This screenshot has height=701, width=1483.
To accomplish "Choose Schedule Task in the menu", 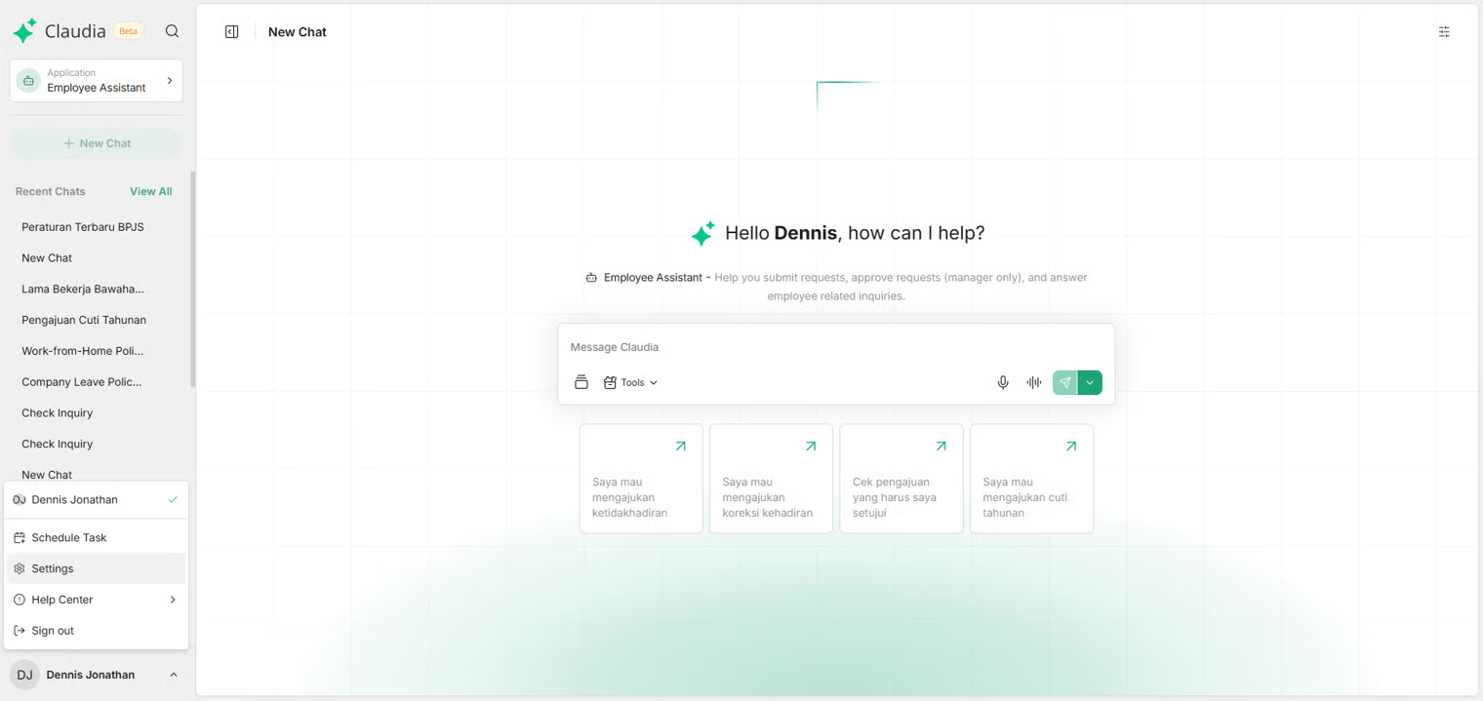I will click(68, 537).
